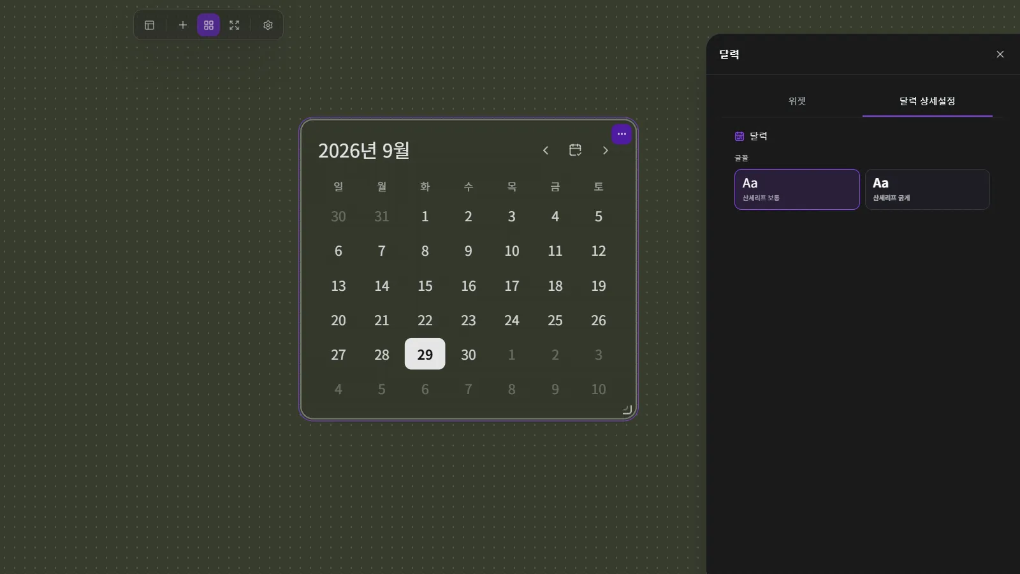Jump to today with the calendar icon
The width and height of the screenshot is (1020, 574).
pos(575,150)
